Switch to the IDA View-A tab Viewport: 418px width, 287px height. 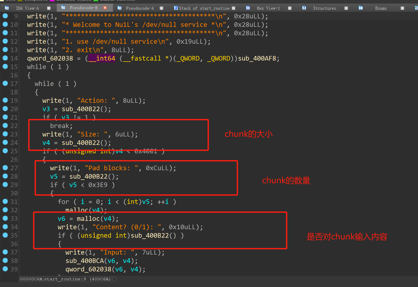click(x=27, y=8)
